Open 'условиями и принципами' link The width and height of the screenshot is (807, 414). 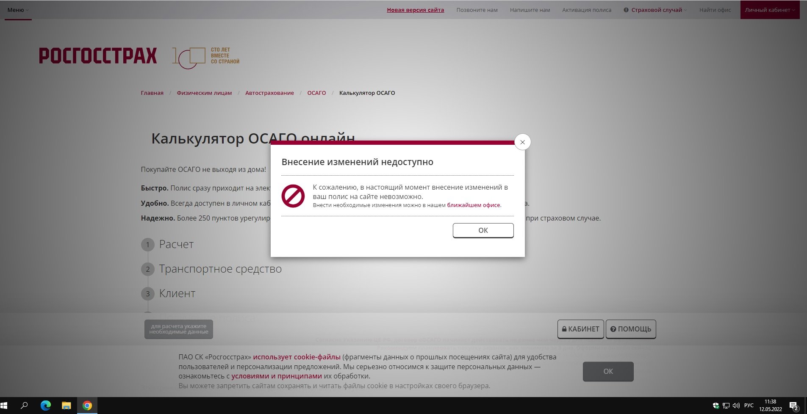pyautogui.click(x=277, y=376)
